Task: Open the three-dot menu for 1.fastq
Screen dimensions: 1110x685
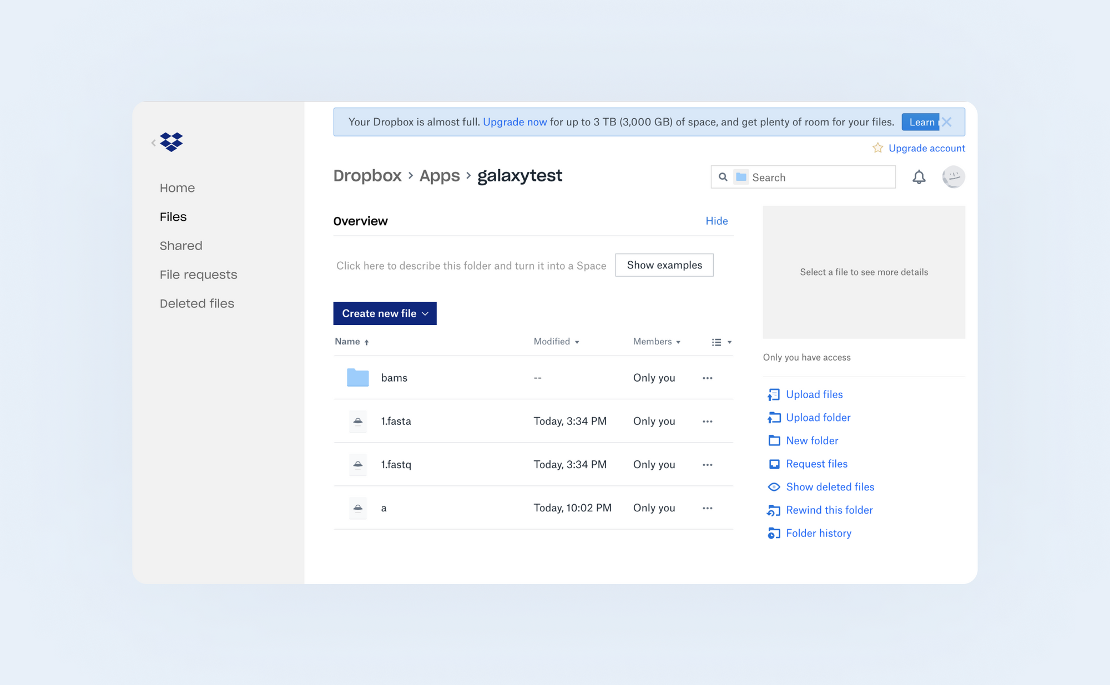Action: point(707,464)
